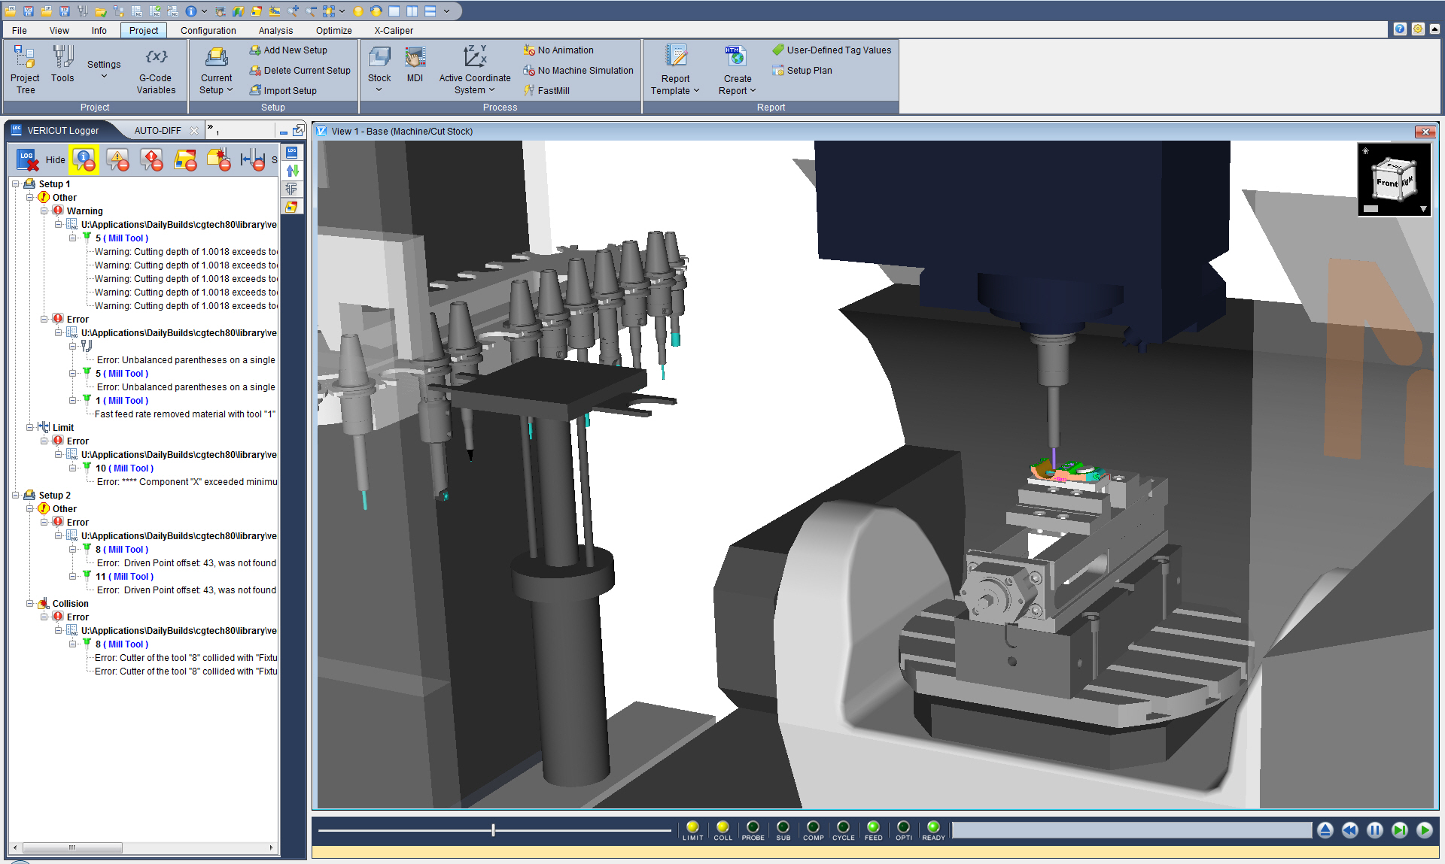Switch to the Configuration ribbon tab
The image size is (1445, 864).
click(208, 31)
